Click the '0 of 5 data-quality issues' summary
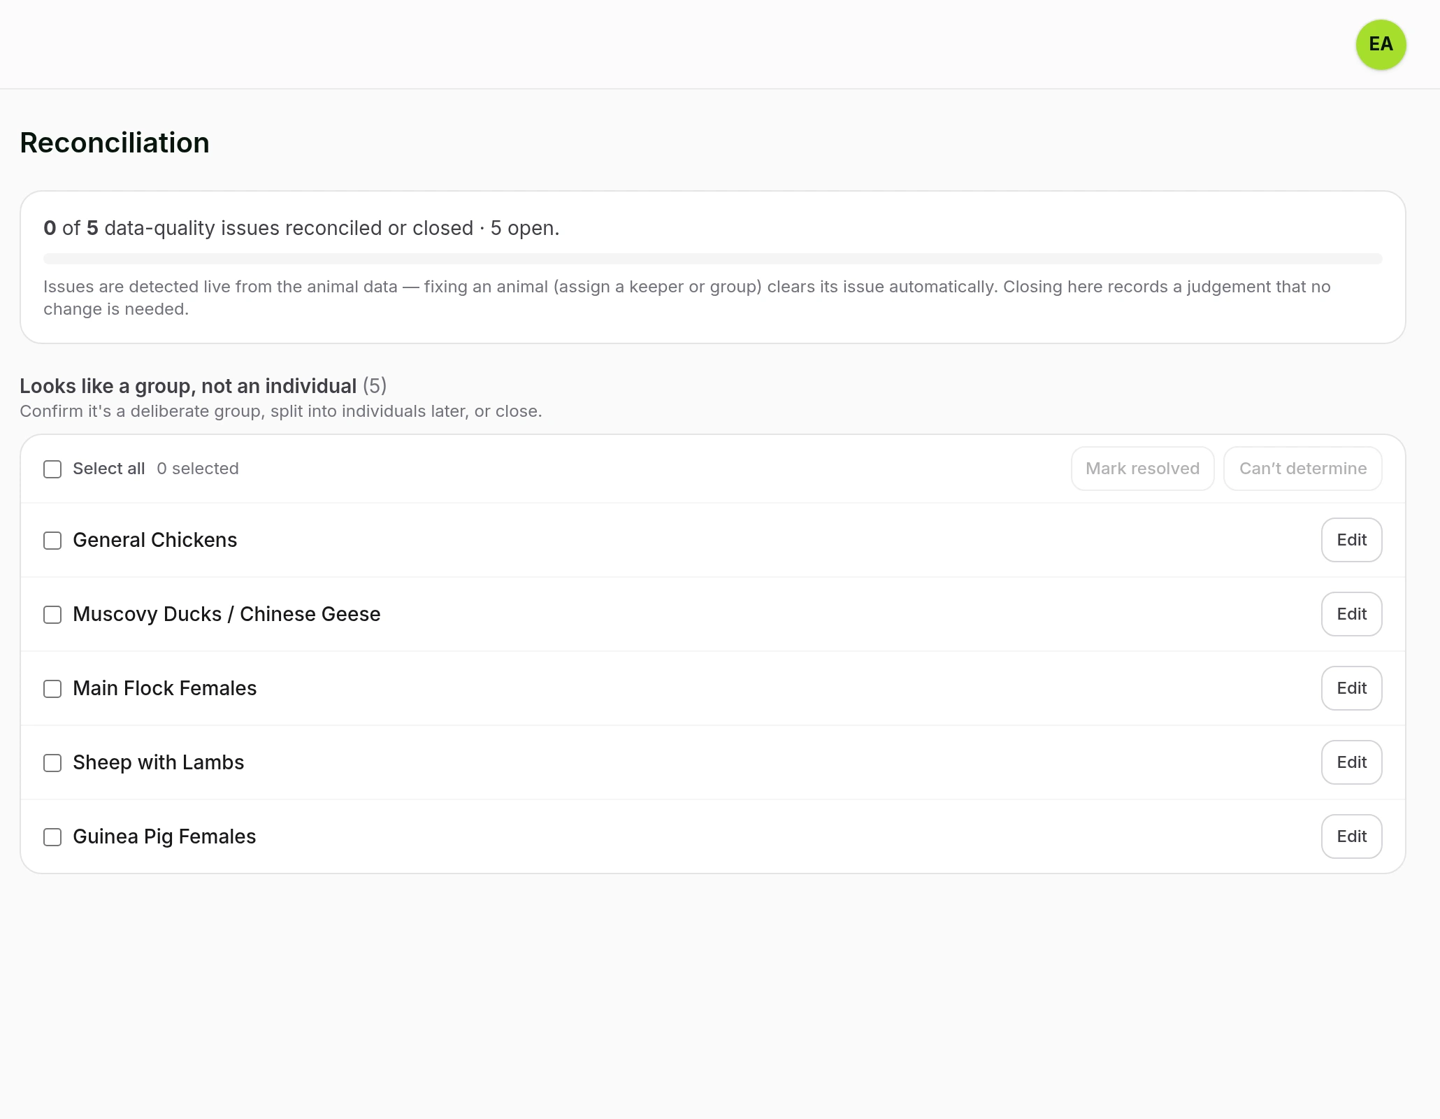This screenshot has width=1440, height=1119. (301, 228)
